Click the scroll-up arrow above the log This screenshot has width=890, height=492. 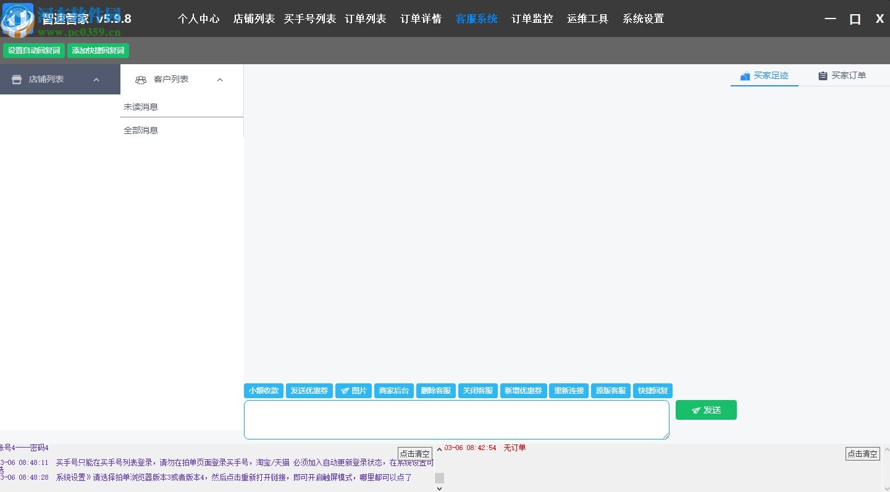tap(439, 449)
